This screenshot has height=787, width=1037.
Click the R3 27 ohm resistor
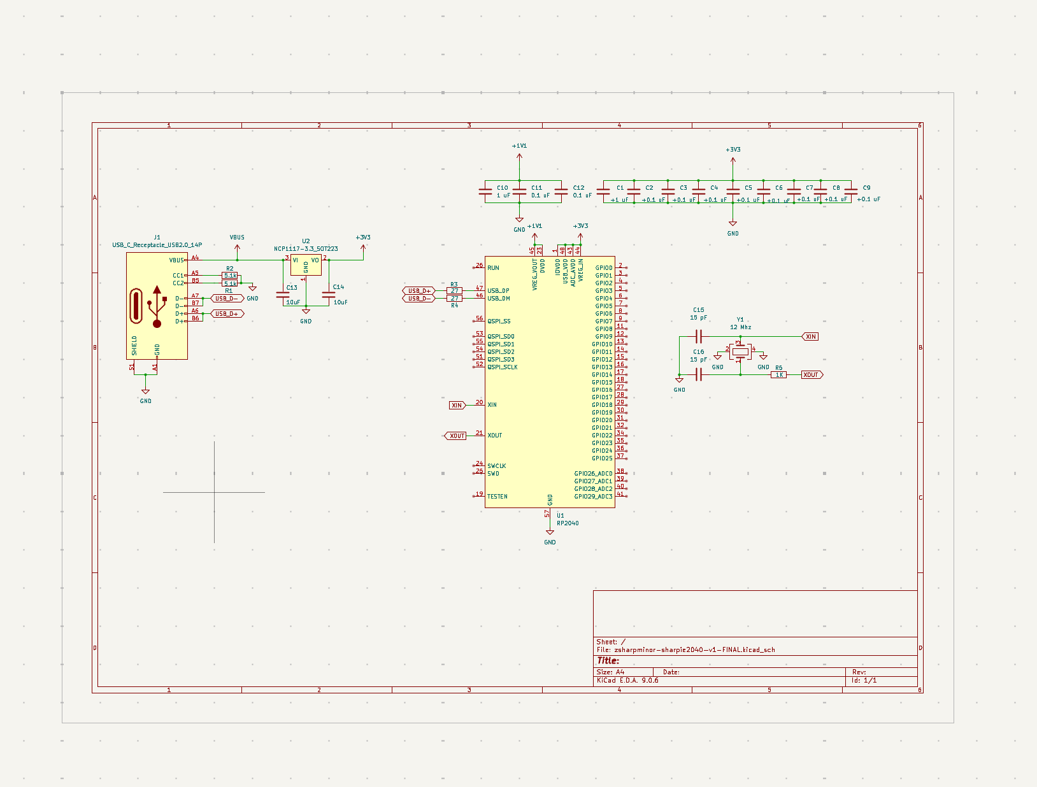pyautogui.click(x=454, y=291)
